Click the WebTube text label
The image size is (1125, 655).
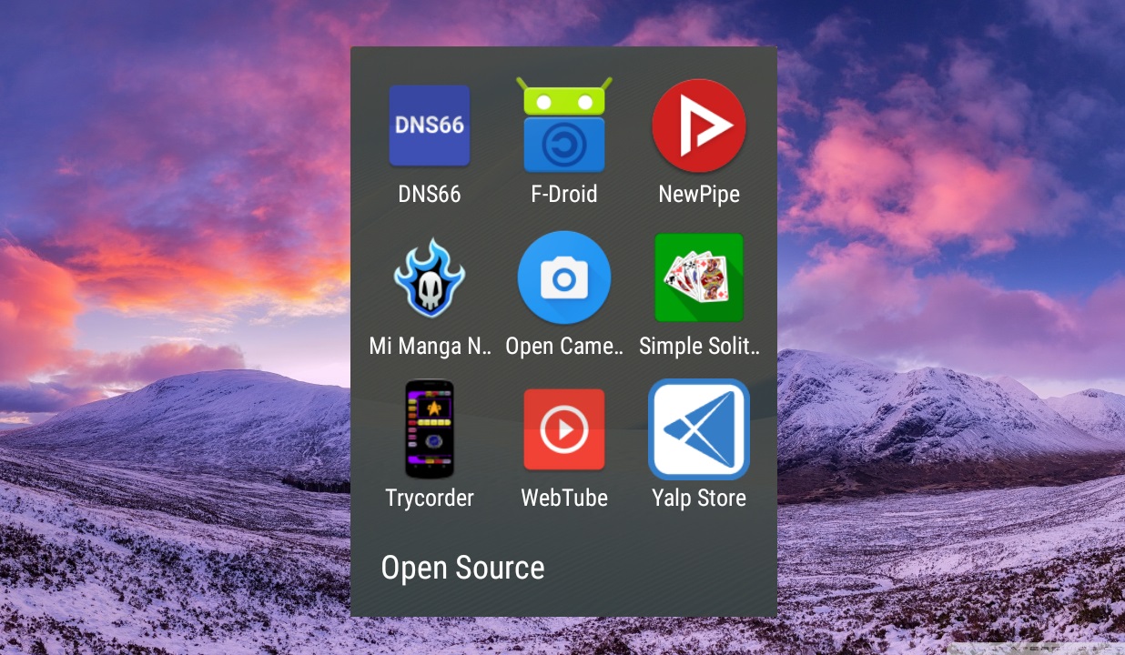(564, 498)
